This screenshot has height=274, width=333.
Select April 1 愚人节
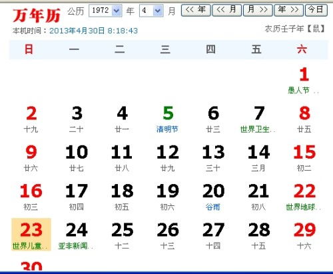coord(304,81)
